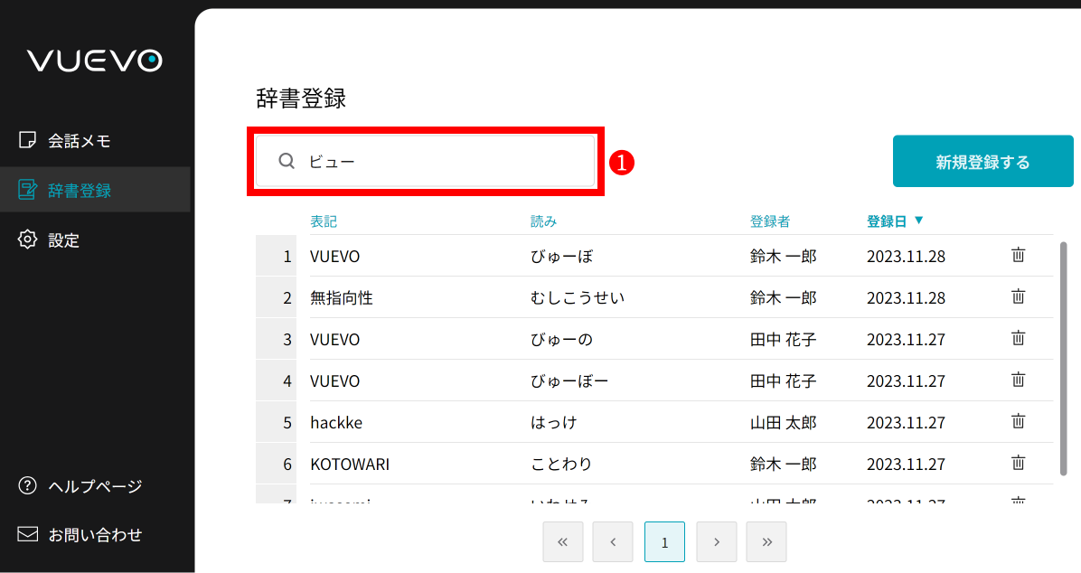Sort entries by the 表記 column header
Screen dimensions: 1081x573
pyautogui.click(x=322, y=221)
